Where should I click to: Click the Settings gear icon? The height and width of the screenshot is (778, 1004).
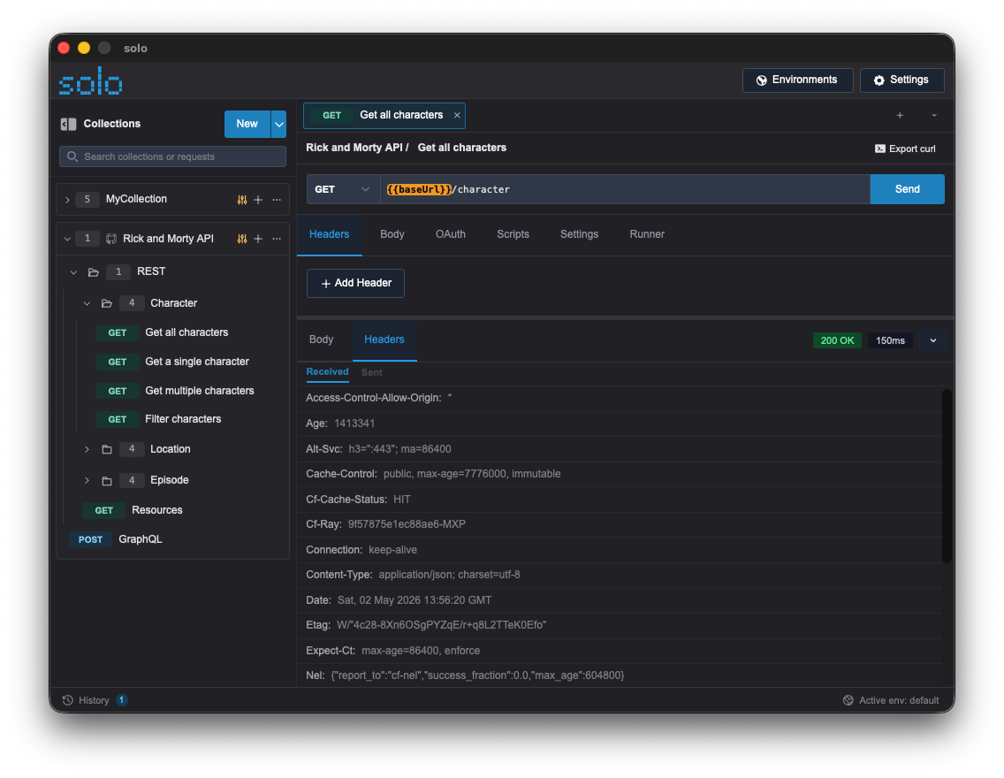879,80
